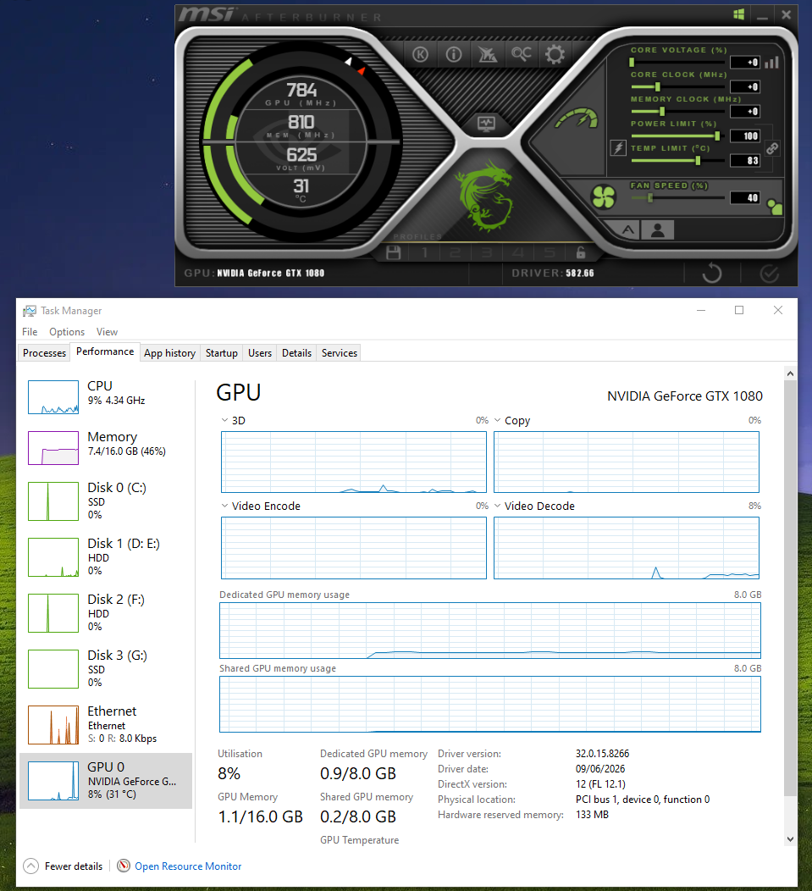Image resolution: width=812 pixels, height=891 pixels.
Task: Open Afterburner settings gear icon
Action: tap(555, 54)
